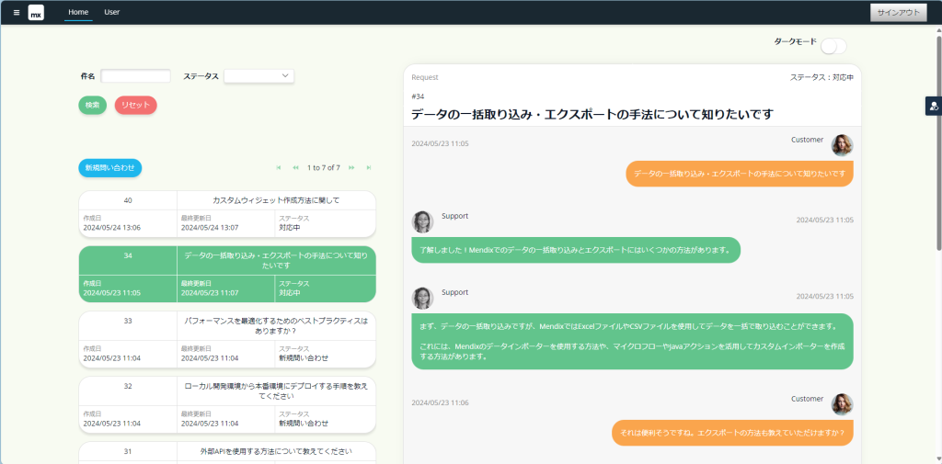The image size is (942, 464).
Task: Open the user panel icon on right edge
Action: tap(934, 107)
